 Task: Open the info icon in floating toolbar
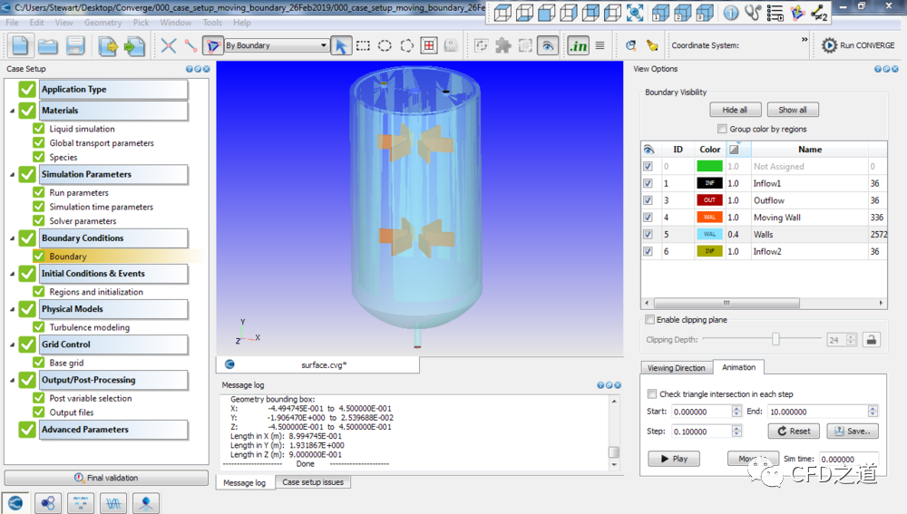(x=730, y=13)
